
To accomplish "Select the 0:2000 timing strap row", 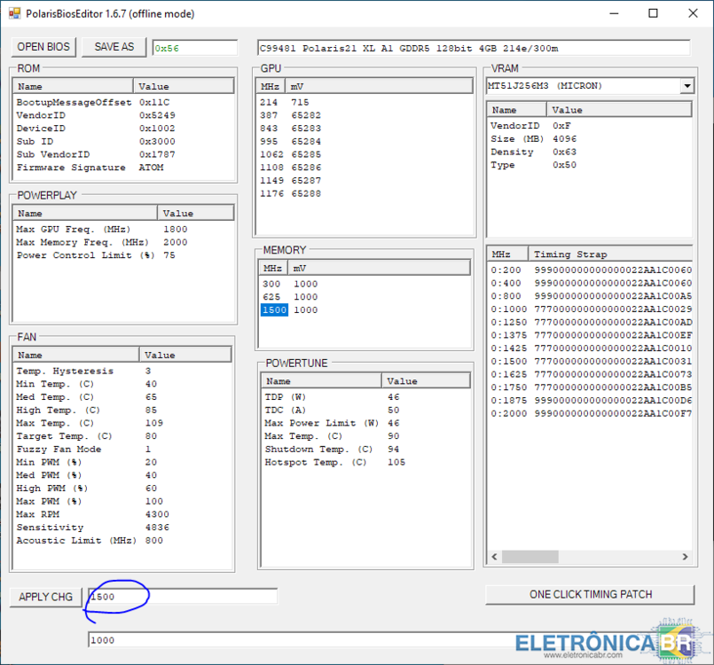I will 508,414.
